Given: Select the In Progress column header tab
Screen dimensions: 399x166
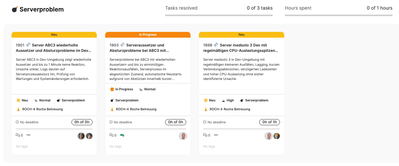Looking at the screenshot, I should [148, 35].
